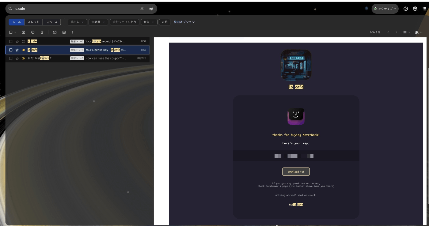Click the 8月13日 date on coupon row
Screen dimensions: 429x226
pyautogui.click(x=142, y=58)
